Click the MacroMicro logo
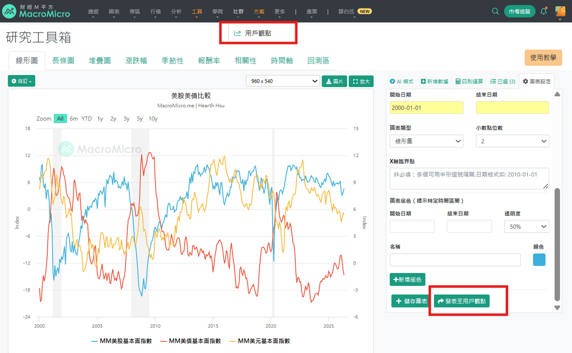This screenshot has width=572, height=353. 36,11
